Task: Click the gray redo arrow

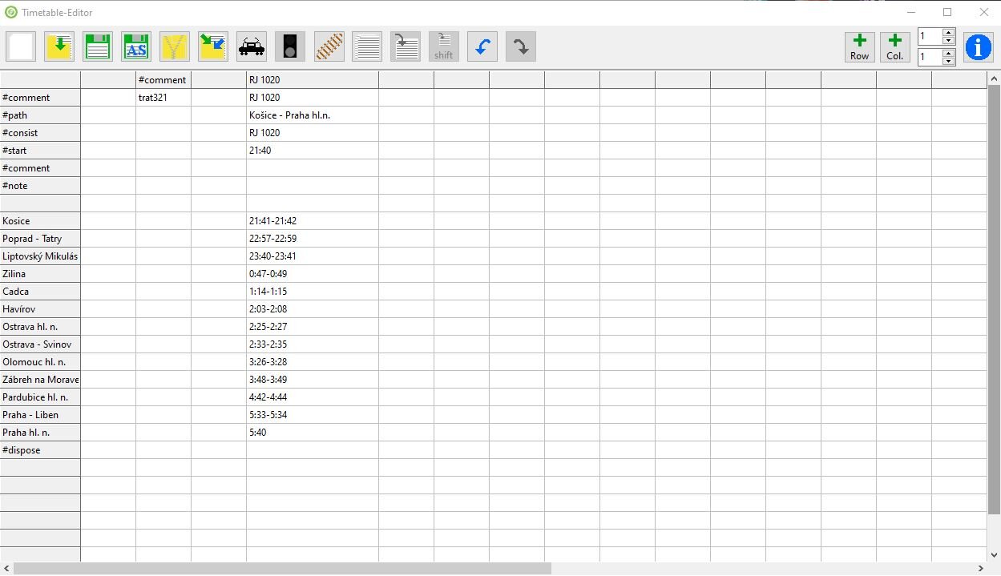Action: (521, 46)
